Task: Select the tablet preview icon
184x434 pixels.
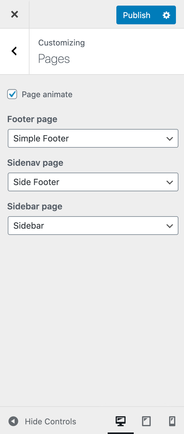Action: (x=146, y=421)
